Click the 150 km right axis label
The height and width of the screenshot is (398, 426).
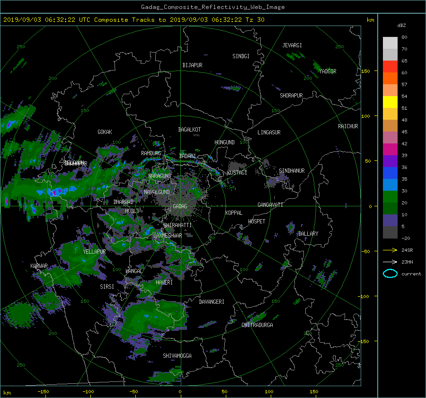[366, 71]
